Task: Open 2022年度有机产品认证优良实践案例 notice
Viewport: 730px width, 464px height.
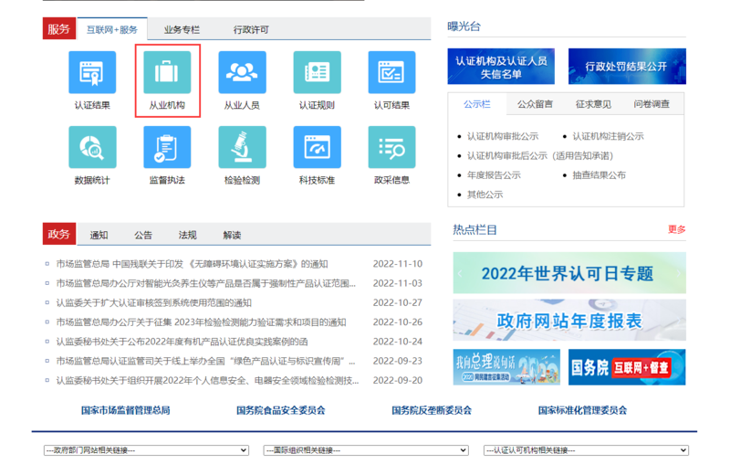Action: pyautogui.click(x=182, y=342)
